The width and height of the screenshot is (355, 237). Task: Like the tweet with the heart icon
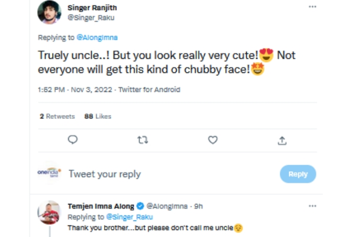click(x=213, y=140)
